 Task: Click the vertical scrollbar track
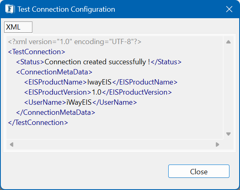click(228, 88)
